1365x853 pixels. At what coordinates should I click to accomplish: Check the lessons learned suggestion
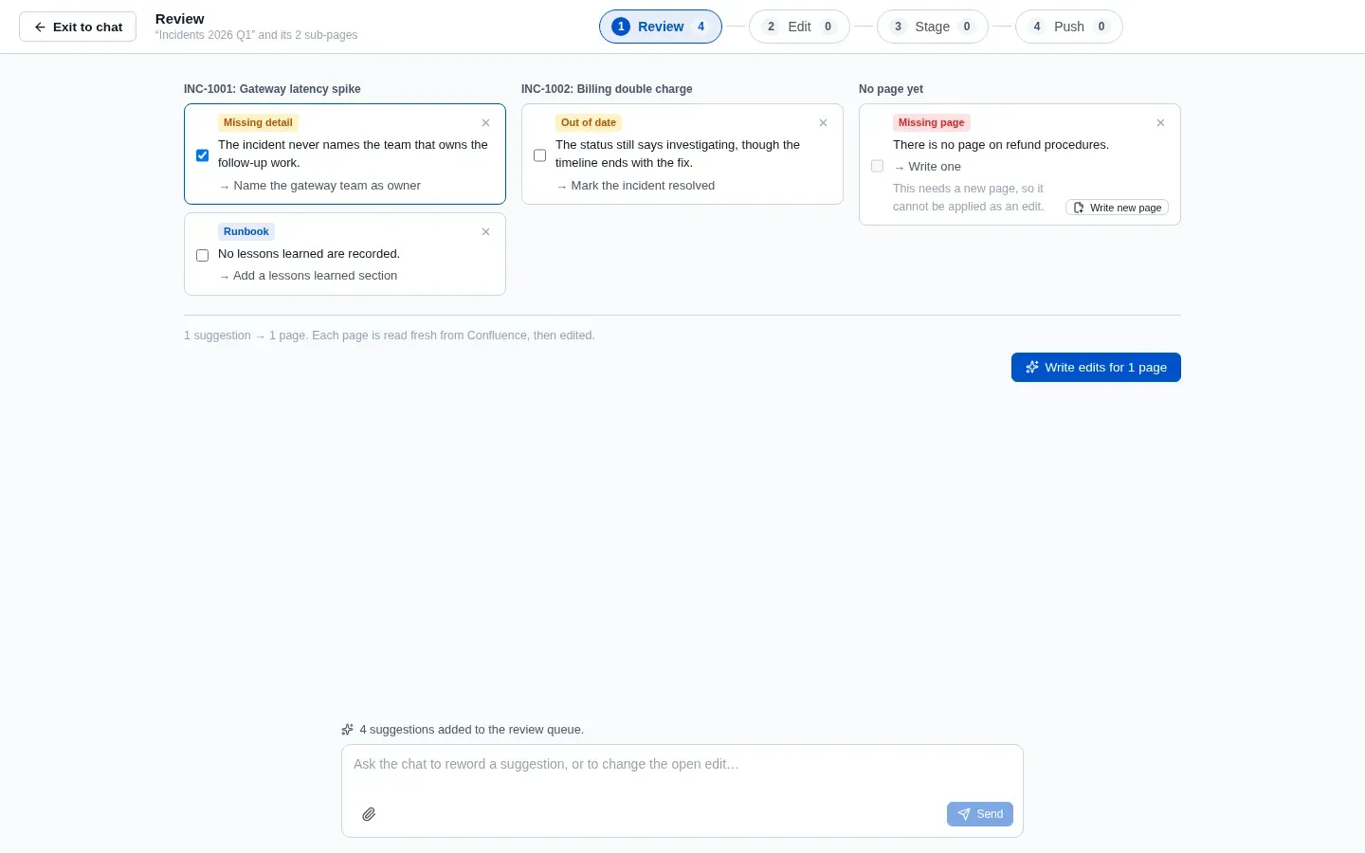[x=202, y=255]
